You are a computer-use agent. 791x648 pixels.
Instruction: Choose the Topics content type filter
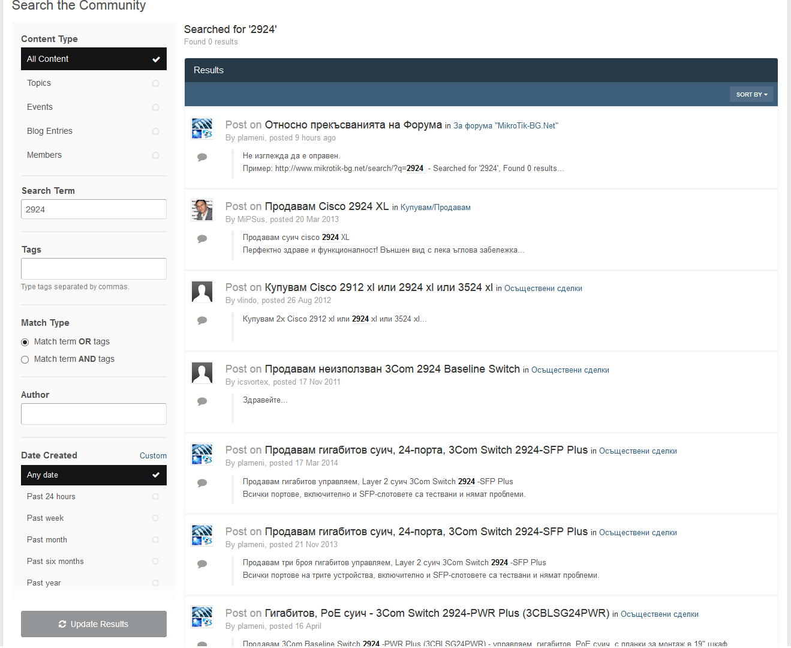(x=93, y=83)
